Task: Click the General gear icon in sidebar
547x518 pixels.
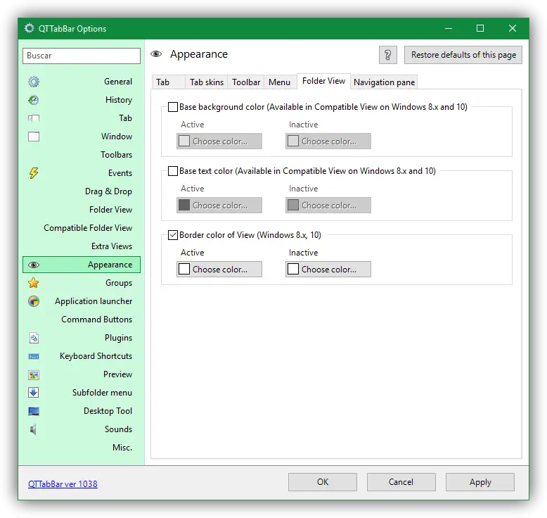Action: [34, 82]
